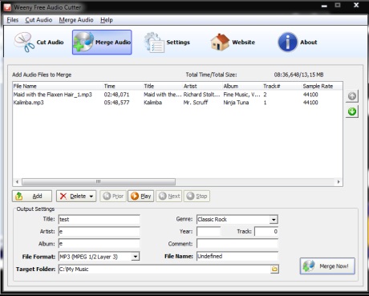This screenshot has height=296, width=369.
Task: Focus the Comment field
Action: (x=237, y=244)
